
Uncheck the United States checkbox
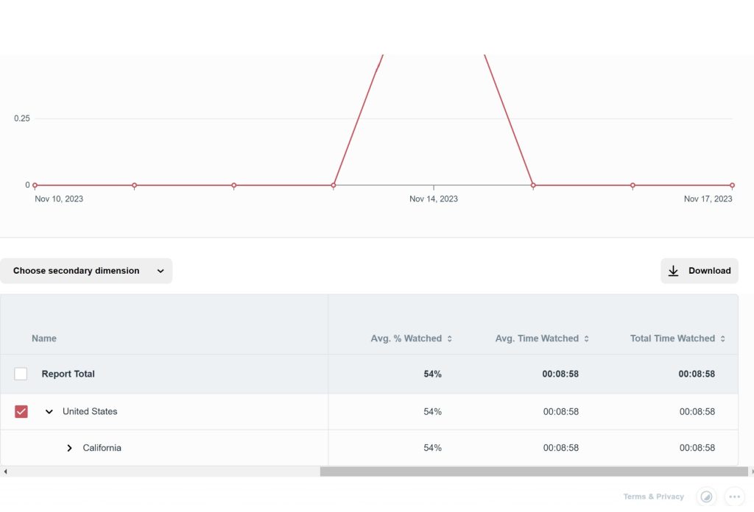[21, 411]
